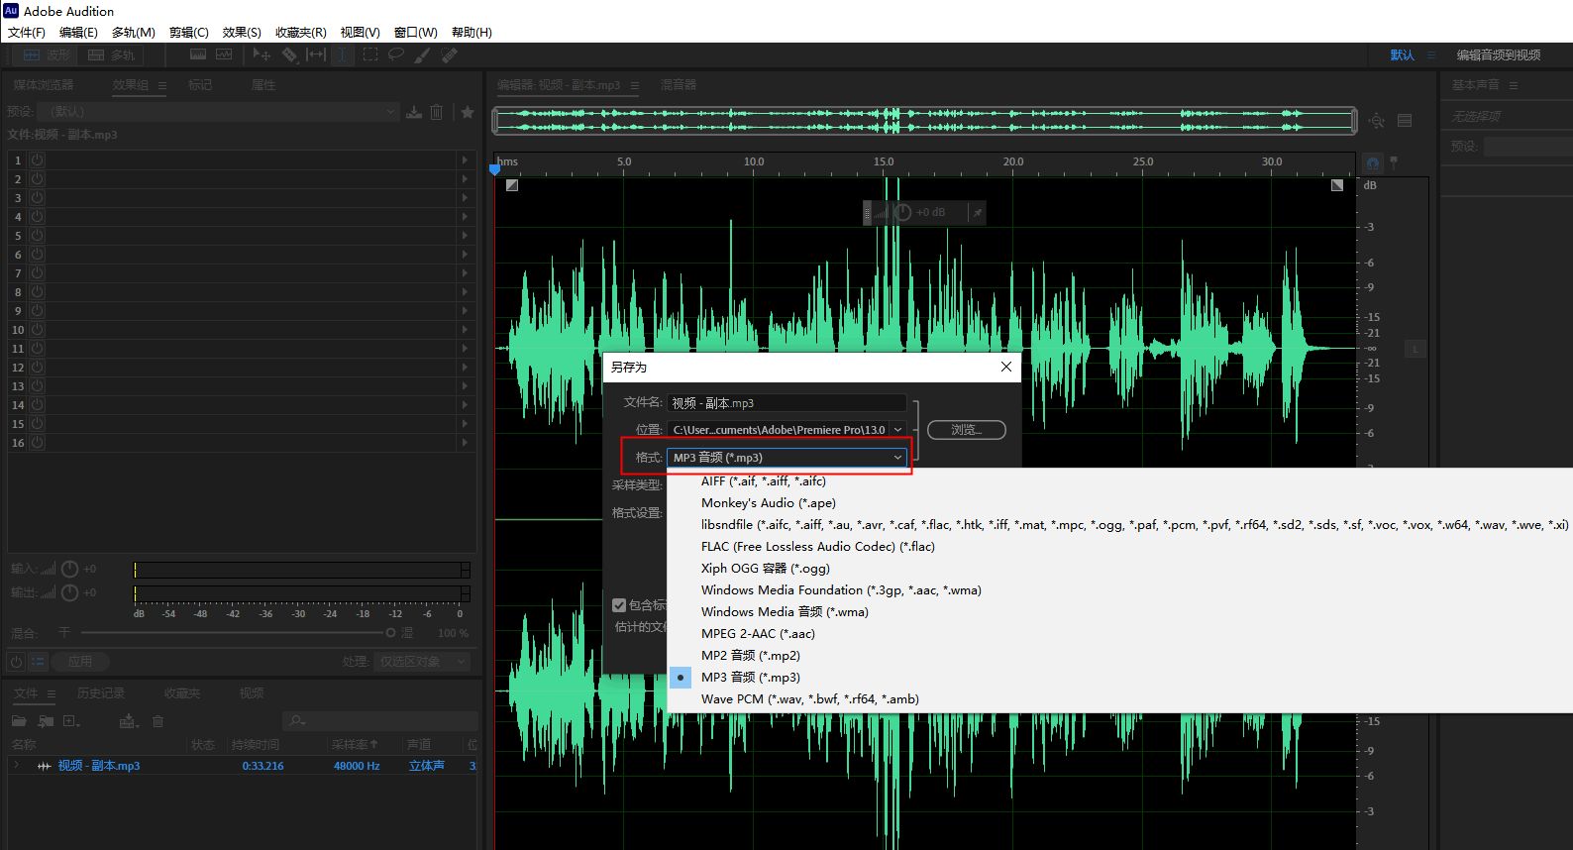This screenshot has height=850, width=1573.
Task: Open the 效果组 panel menu icon
Action: point(162,85)
